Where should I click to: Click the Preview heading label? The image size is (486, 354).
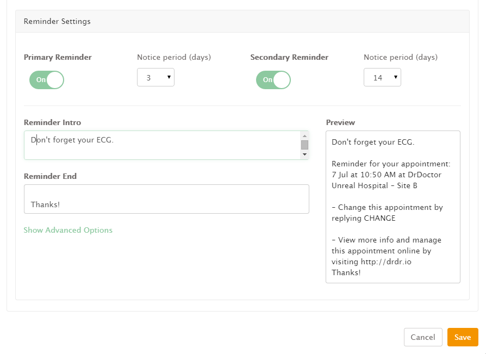(x=340, y=122)
